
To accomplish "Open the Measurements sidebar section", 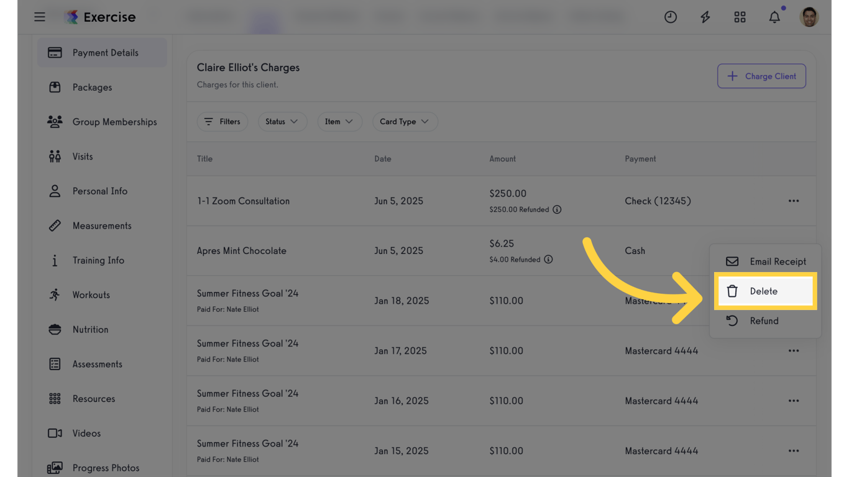I will 102,225.
